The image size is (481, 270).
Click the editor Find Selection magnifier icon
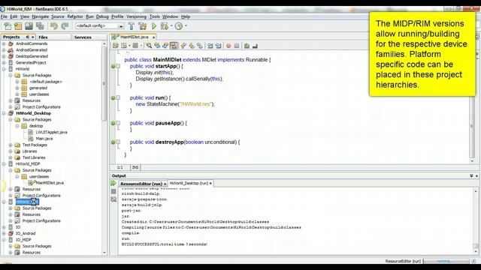pos(149,46)
